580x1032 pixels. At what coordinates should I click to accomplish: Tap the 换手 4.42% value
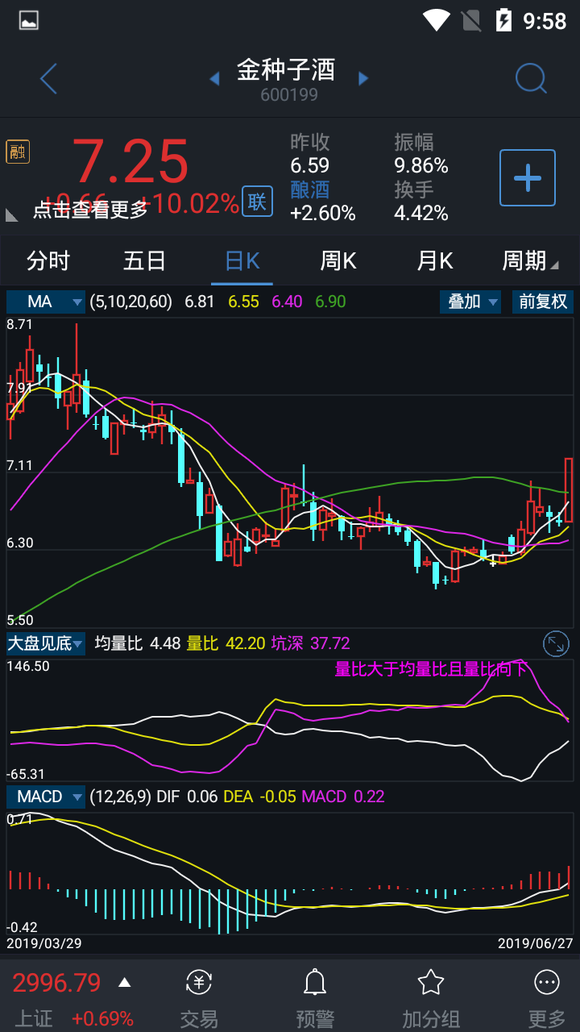click(x=421, y=213)
